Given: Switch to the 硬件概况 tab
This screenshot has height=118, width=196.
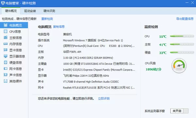Looking at the screenshot, I should click(11, 11).
